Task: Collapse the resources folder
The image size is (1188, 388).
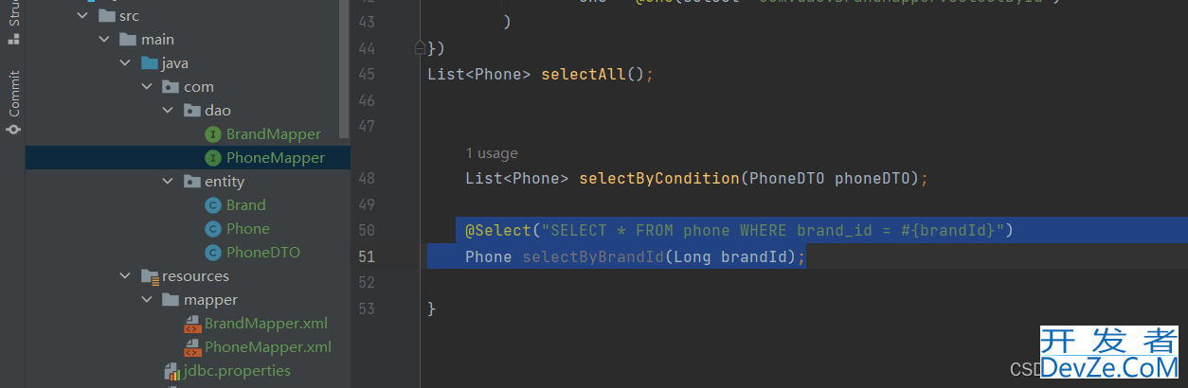Action: pyautogui.click(x=125, y=276)
